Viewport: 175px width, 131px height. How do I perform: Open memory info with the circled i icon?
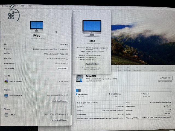point(67,59)
